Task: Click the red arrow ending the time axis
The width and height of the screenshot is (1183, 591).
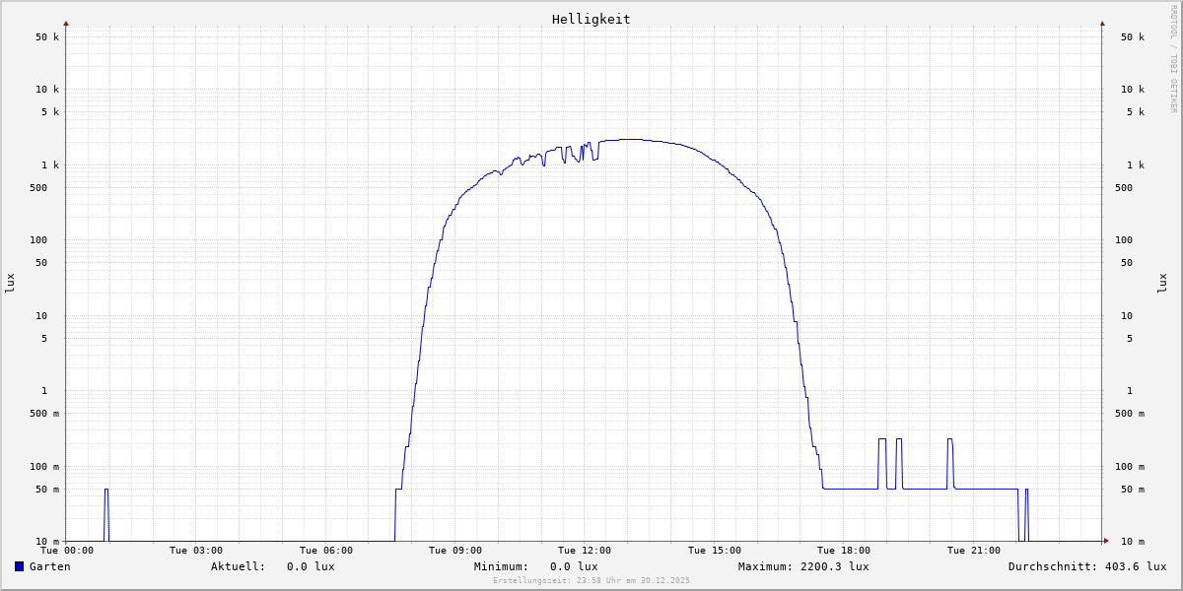Action: [x=1106, y=541]
